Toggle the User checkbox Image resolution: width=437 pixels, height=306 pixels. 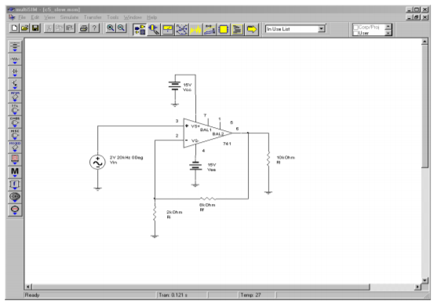tap(355, 33)
